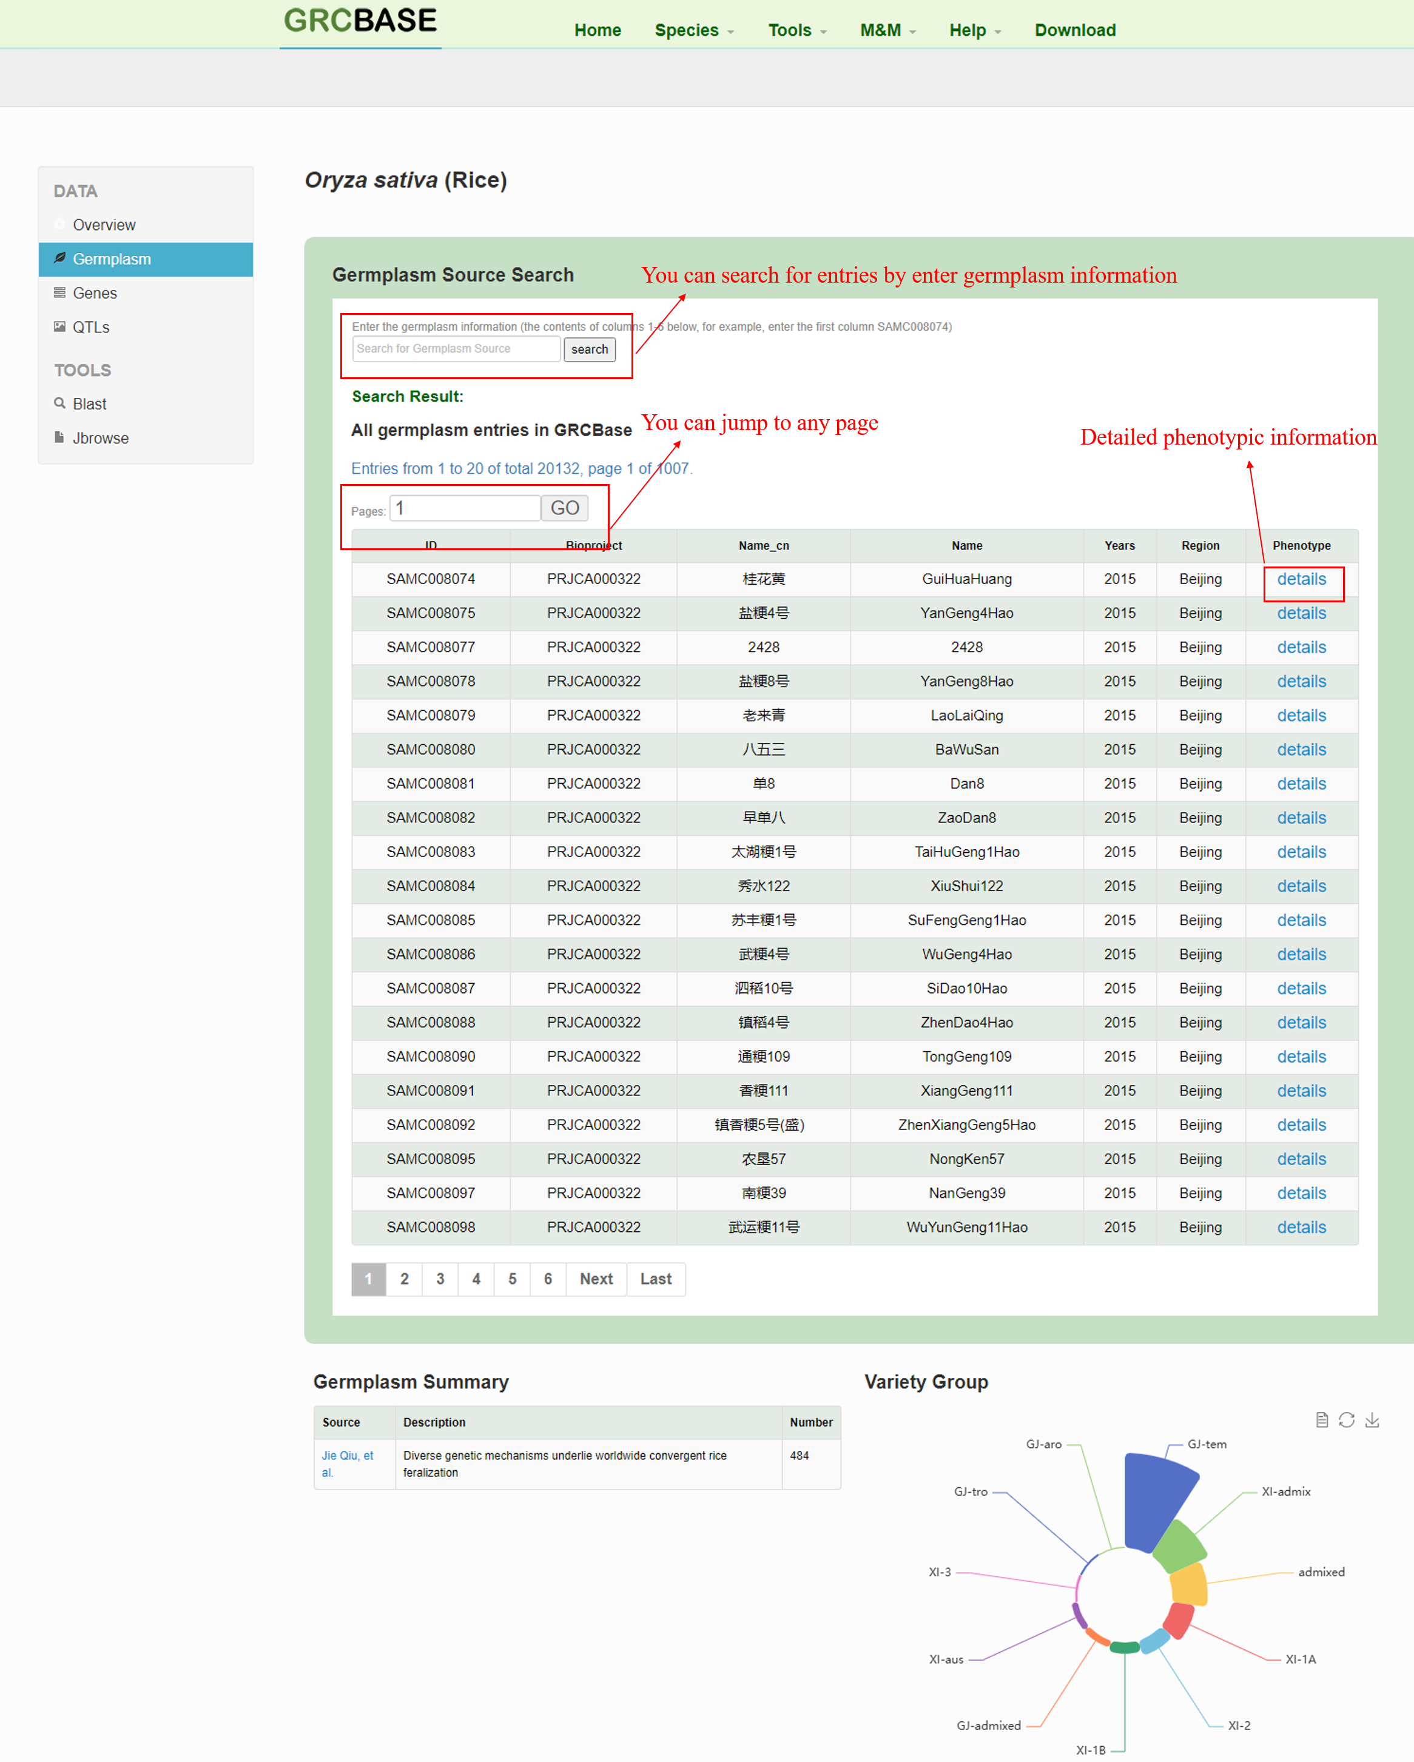Viewport: 1414px width, 1762px height.
Task: Expand the Tools dropdown in navbar
Action: (x=797, y=30)
